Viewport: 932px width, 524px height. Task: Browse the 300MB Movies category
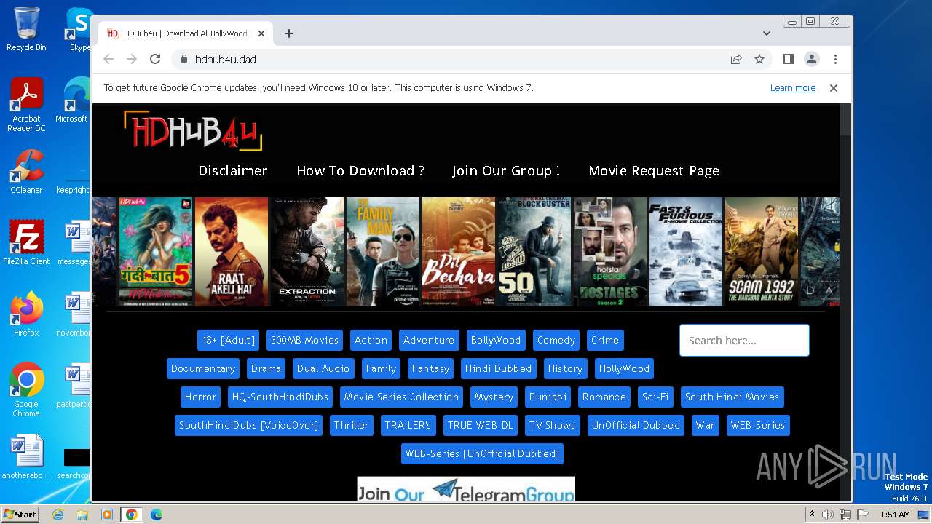304,340
